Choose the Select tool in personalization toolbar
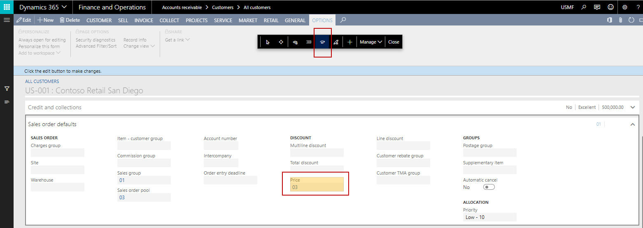 268,42
